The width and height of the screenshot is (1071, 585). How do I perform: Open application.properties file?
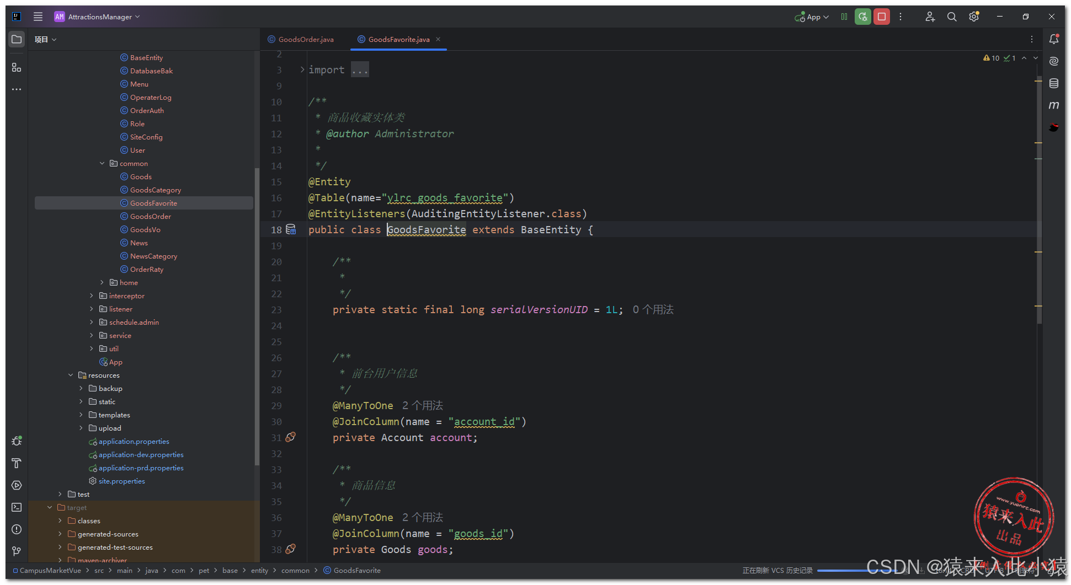(x=134, y=441)
